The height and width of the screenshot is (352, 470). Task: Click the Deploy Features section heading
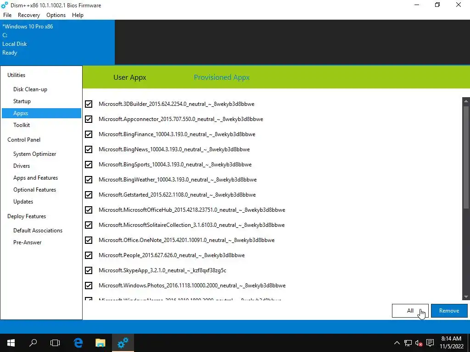27,216
